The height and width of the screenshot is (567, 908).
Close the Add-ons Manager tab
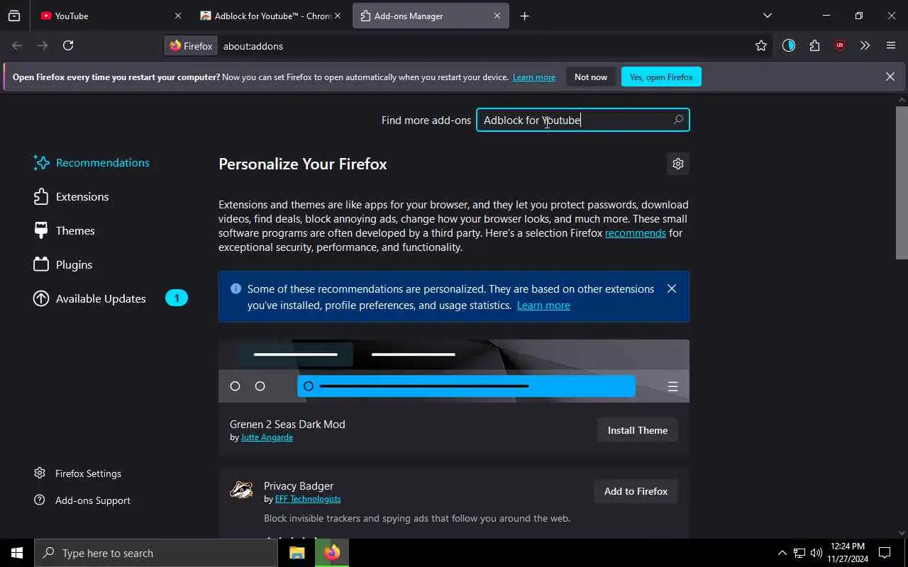tap(497, 16)
